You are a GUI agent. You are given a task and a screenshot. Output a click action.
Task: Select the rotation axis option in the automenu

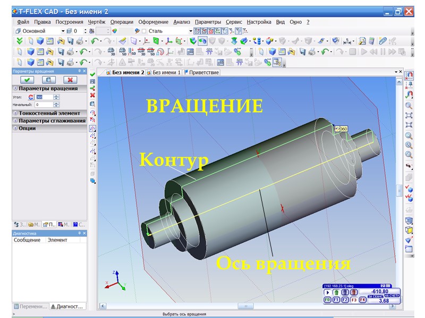[92, 129]
